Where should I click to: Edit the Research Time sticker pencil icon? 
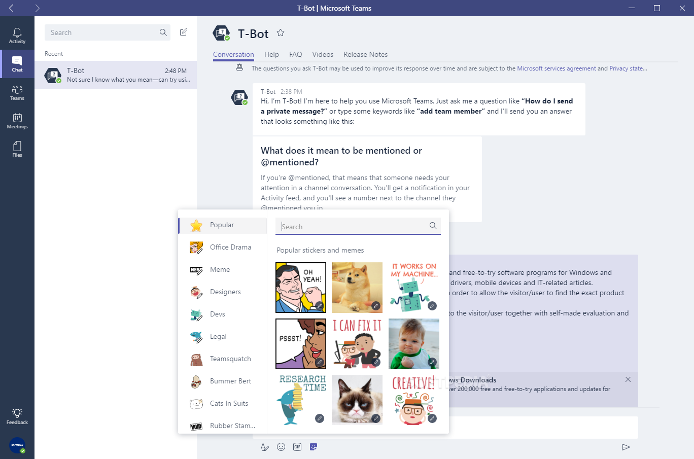tap(319, 418)
